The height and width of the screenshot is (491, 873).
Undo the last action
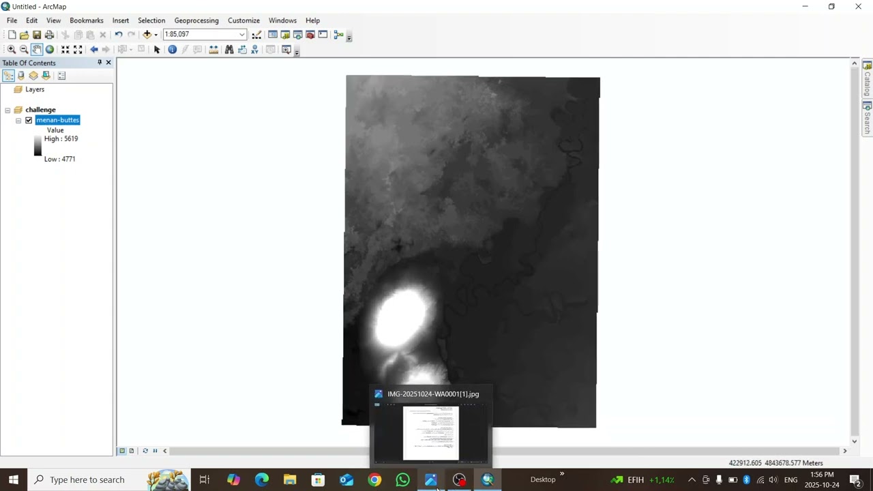coord(119,35)
